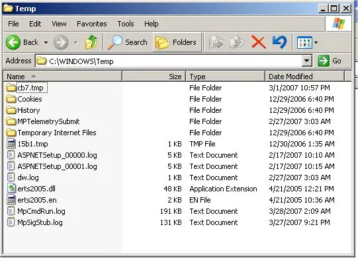Expand the Views dropdown arrow

click(x=316, y=43)
